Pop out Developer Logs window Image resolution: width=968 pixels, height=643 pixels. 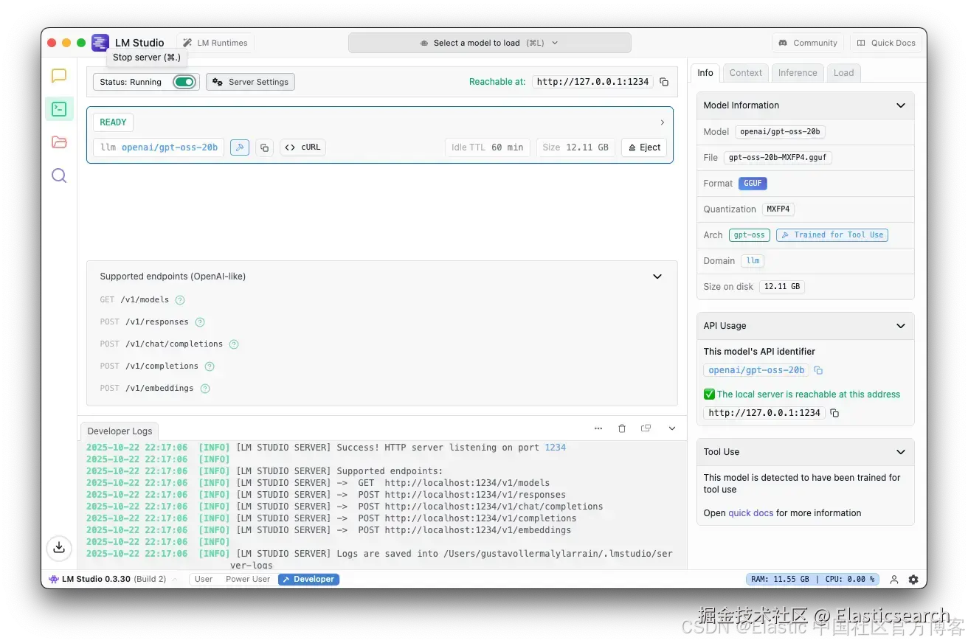tap(646, 428)
